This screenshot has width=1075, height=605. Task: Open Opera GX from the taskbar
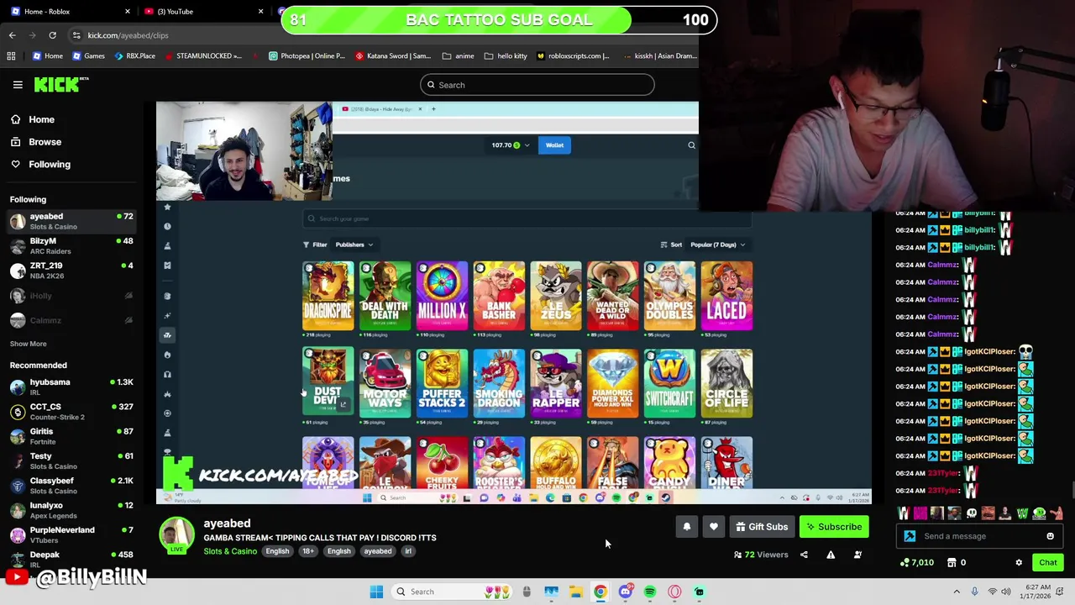(674, 592)
